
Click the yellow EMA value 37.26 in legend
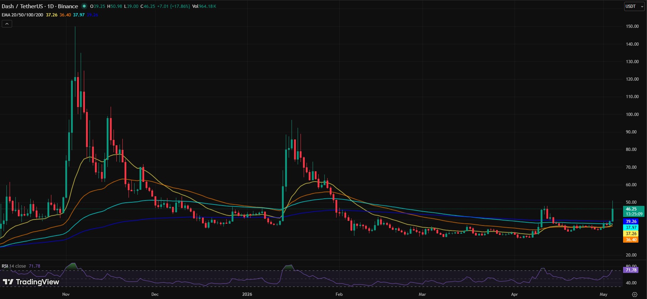coord(51,15)
